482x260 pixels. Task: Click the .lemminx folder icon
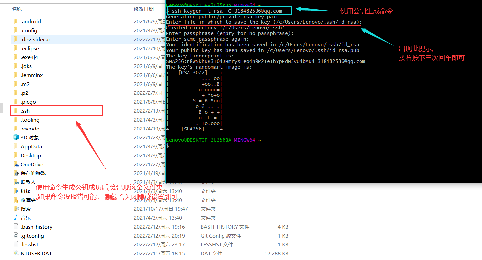tap(16, 75)
